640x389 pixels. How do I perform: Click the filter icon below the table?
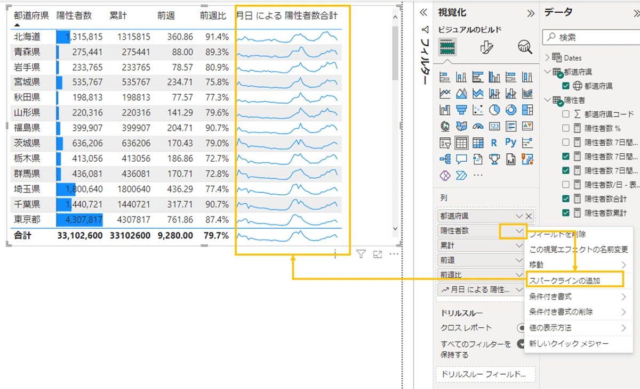coord(361,254)
